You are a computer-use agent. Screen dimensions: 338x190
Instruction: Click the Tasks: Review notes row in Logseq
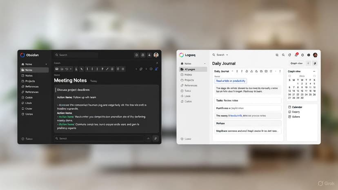point(248,100)
